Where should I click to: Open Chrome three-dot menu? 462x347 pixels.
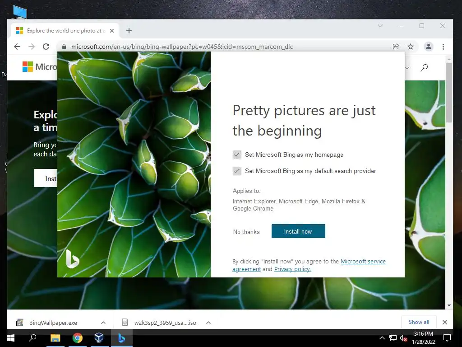(x=443, y=47)
